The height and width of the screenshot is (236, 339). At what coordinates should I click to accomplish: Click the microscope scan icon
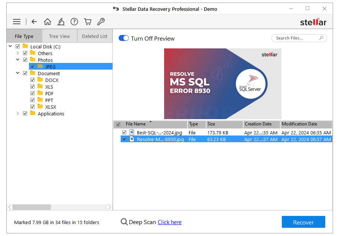tap(61, 22)
